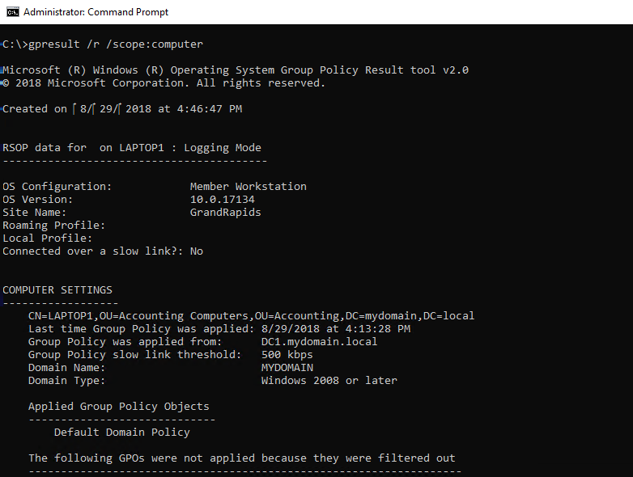This screenshot has width=633, height=477.
Task: Click the MYDOMAIN domain name value
Action: pos(287,368)
